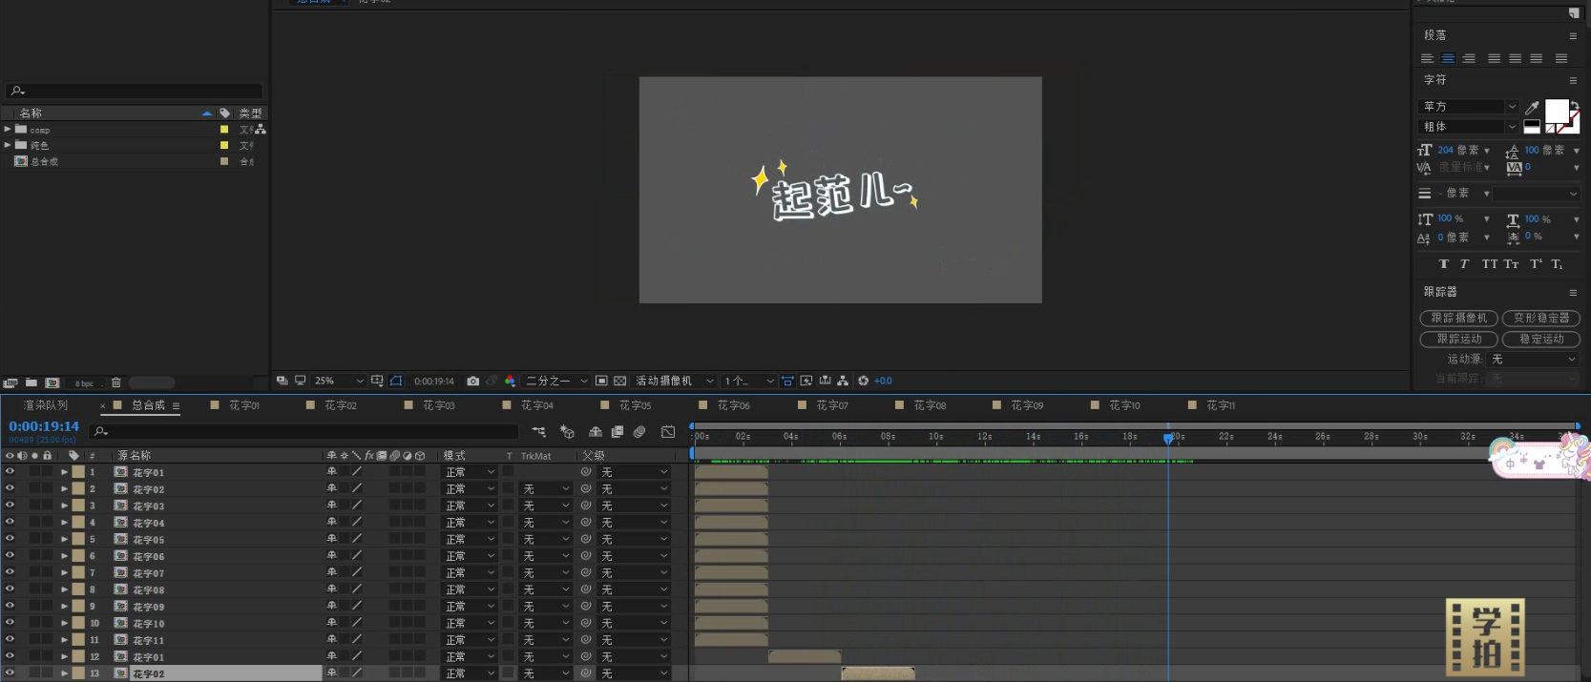The width and height of the screenshot is (1591, 682).
Task: Open the graph editor icon
Action: (x=668, y=432)
